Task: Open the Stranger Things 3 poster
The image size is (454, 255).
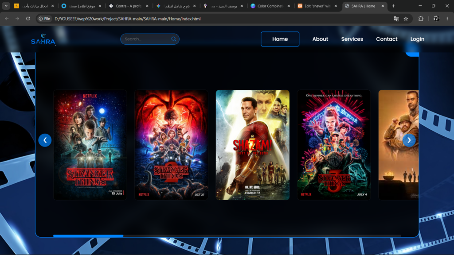Action: click(334, 145)
